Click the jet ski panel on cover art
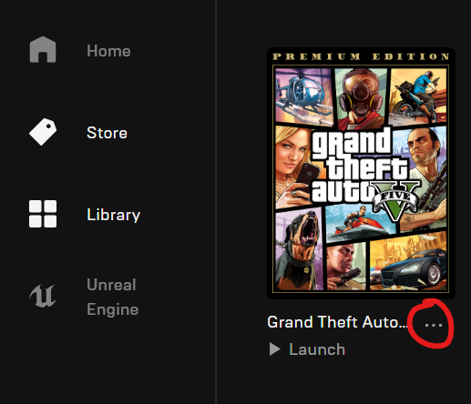471x404 pixels. point(360,223)
